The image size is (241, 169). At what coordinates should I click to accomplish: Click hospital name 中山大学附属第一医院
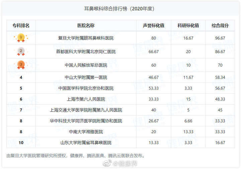[x=86, y=77]
